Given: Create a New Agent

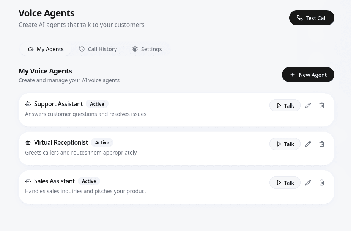Looking at the screenshot, I should 308,75.
